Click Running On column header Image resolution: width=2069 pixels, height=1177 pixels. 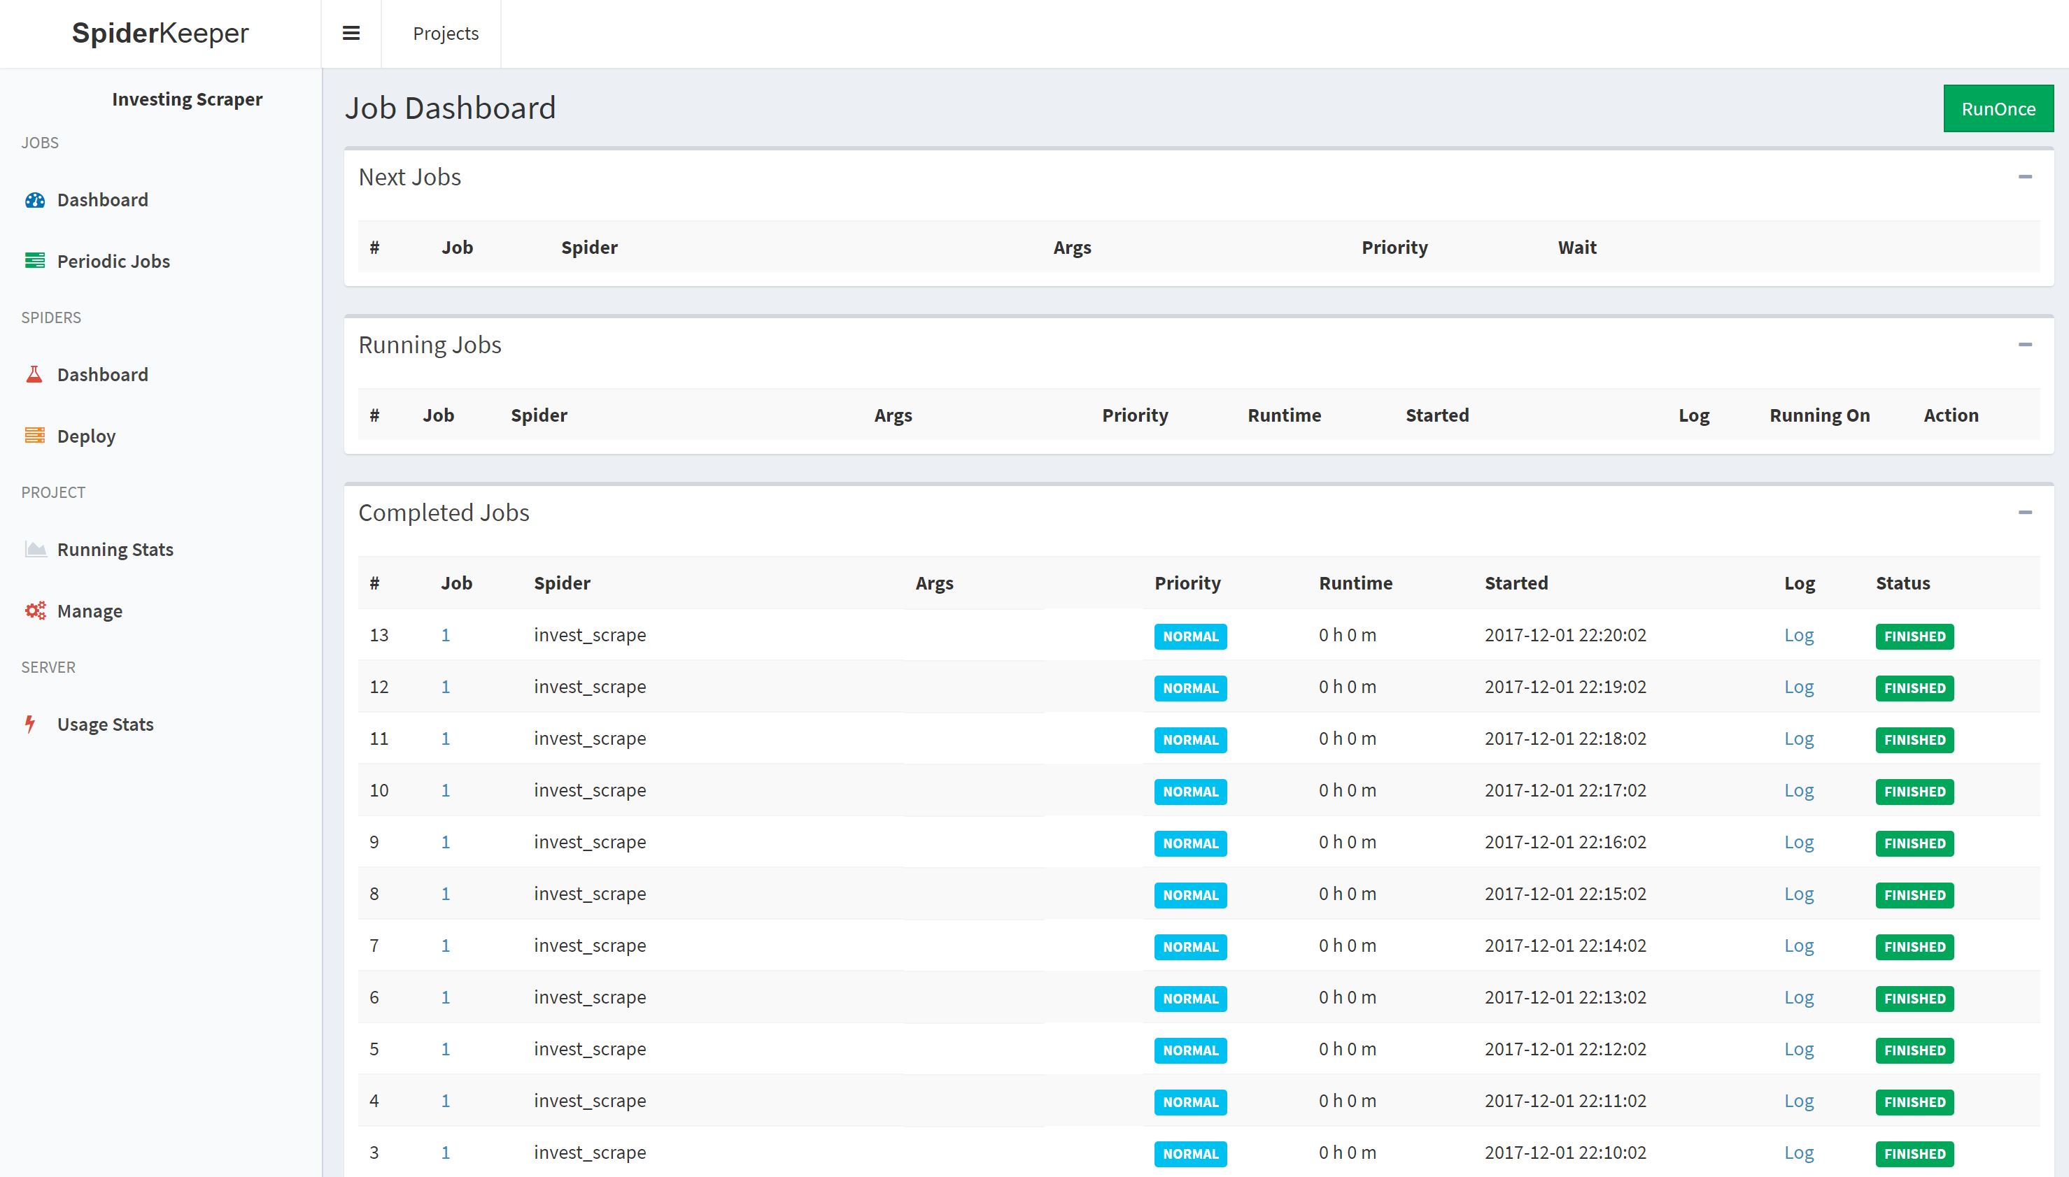point(1819,415)
